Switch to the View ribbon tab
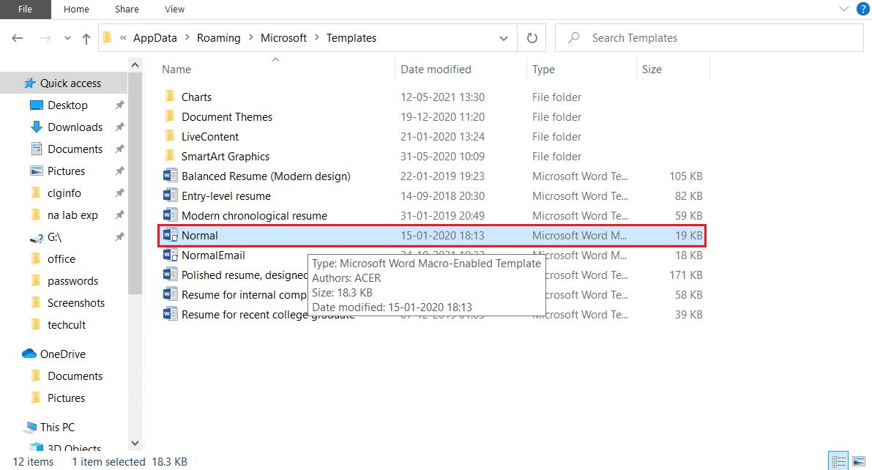872x470 pixels. click(175, 10)
